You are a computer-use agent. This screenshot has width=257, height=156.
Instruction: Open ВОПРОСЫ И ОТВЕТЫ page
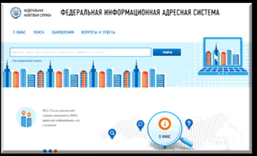(x=98, y=32)
